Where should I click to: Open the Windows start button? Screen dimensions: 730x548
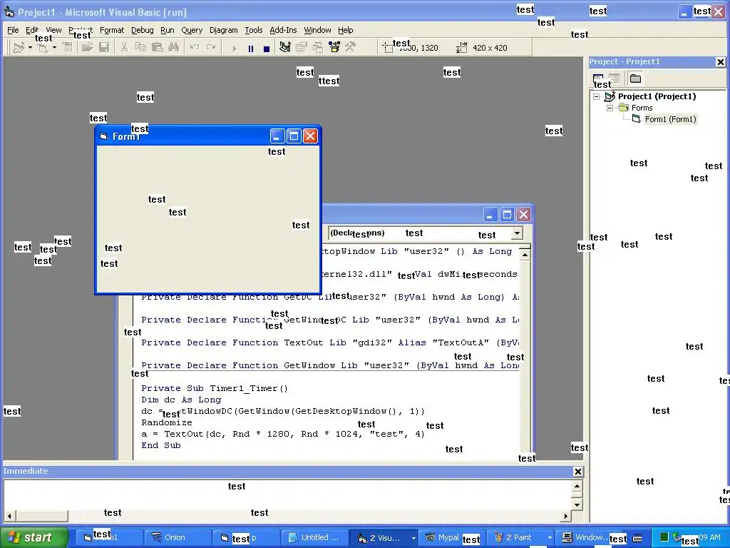point(34,537)
